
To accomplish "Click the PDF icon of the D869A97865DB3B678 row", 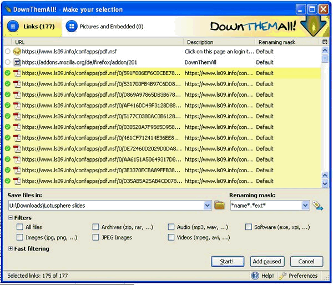I will 17,94.
